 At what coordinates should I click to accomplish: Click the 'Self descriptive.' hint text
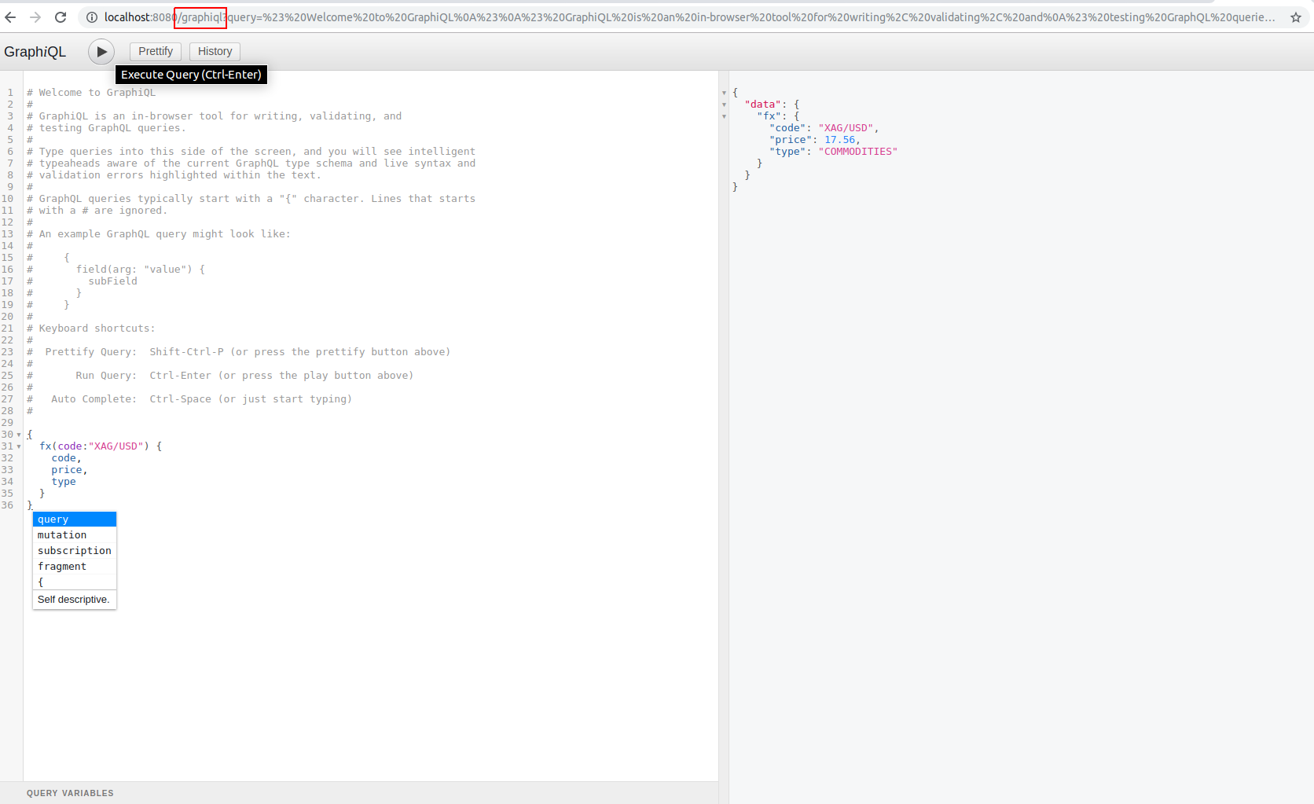[x=74, y=600]
